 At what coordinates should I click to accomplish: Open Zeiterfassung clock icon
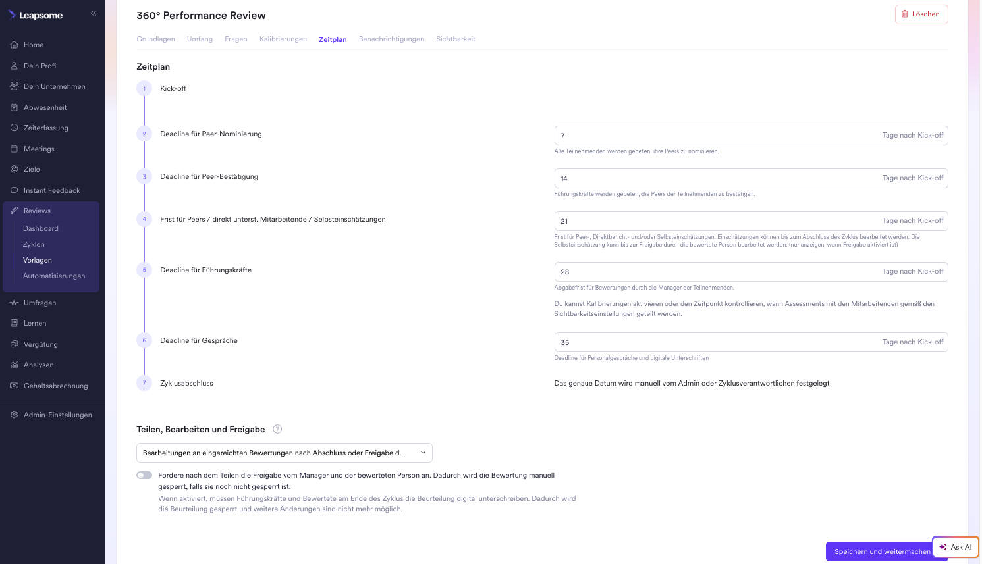(14, 128)
